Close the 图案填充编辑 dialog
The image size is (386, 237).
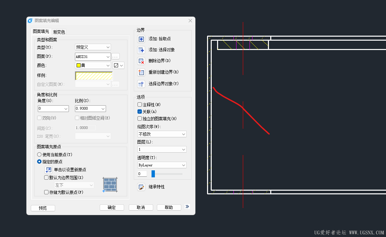point(190,21)
